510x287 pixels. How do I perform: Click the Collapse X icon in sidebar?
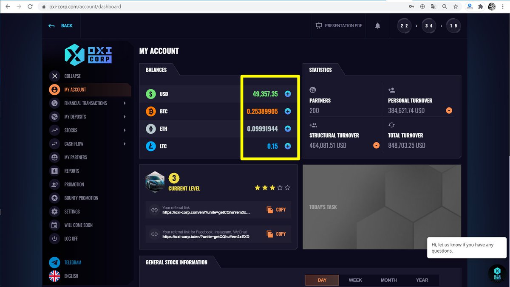point(54,76)
